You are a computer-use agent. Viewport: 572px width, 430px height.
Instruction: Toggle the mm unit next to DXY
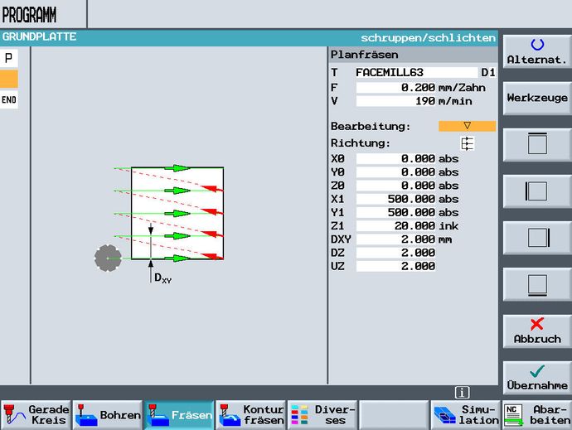(x=445, y=239)
